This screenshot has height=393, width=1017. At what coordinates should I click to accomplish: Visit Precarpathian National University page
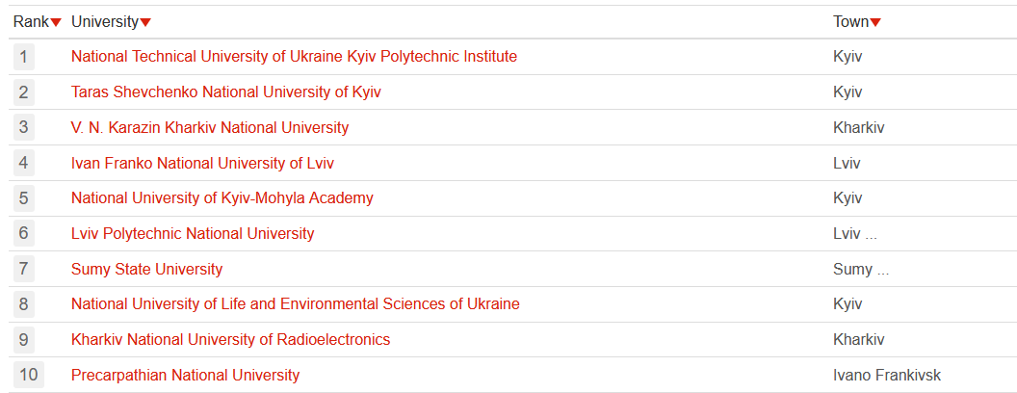coord(185,375)
